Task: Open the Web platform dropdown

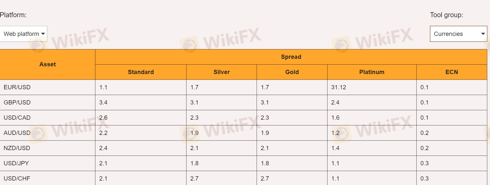Action: (23, 34)
